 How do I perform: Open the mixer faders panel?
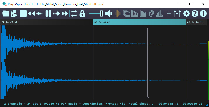click(177, 14)
